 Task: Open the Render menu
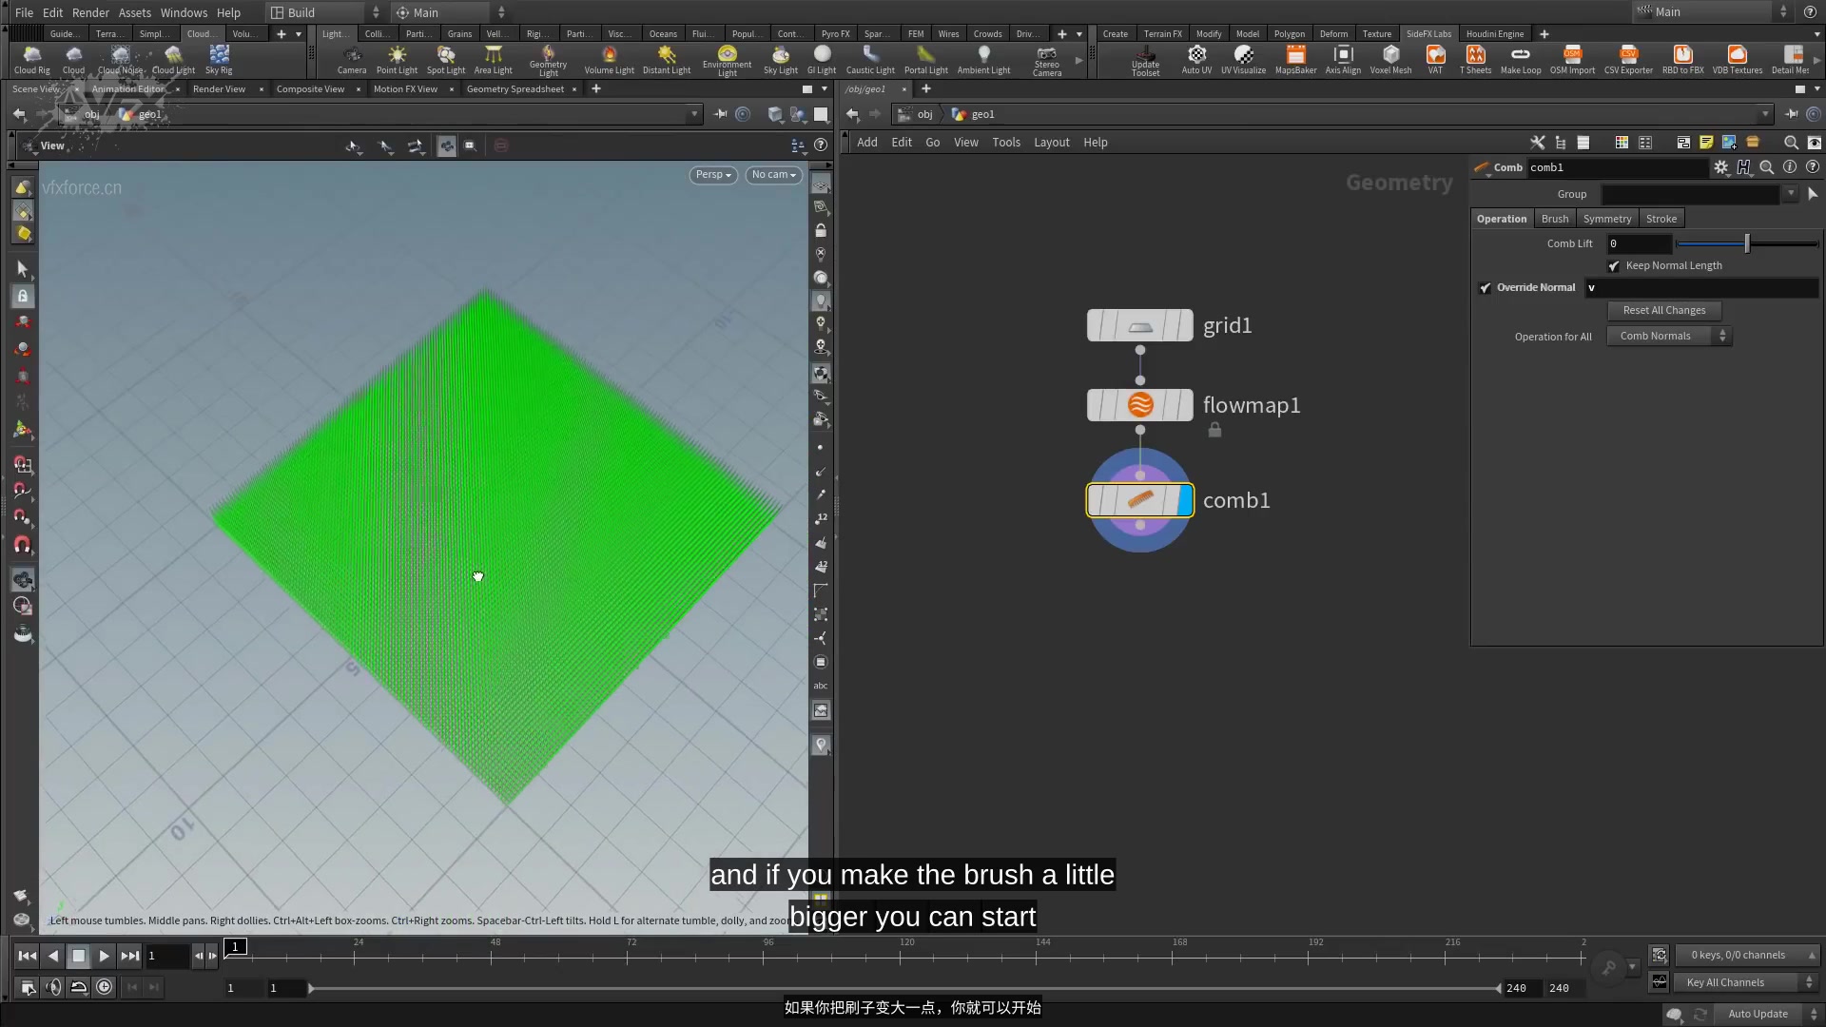point(90,12)
